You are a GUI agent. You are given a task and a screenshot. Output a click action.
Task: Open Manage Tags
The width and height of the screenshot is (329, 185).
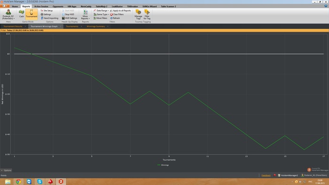[x=138, y=15]
